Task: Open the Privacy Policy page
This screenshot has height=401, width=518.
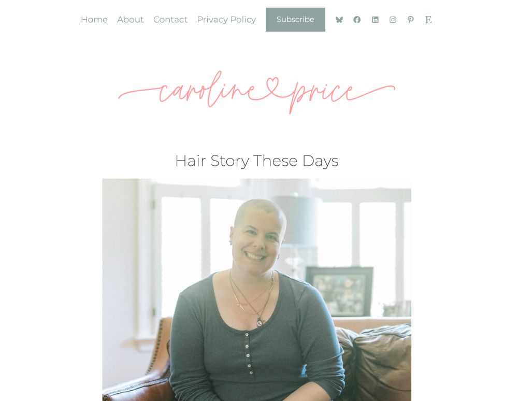Action: [226, 20]
